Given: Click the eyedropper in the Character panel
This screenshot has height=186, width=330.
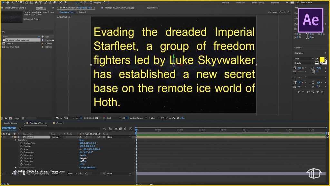Looking at the screenshot, I should 317,59.
